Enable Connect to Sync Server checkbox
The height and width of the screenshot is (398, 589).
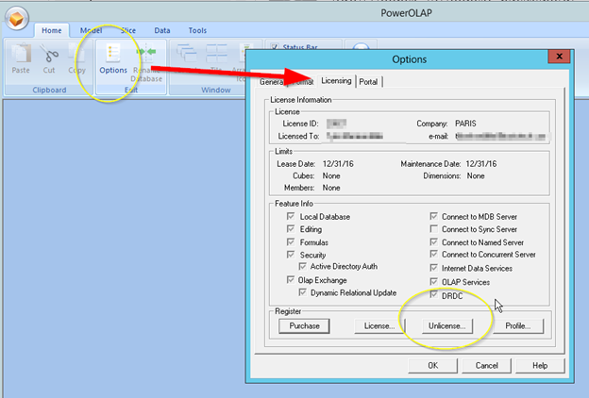tap(434, 228)
